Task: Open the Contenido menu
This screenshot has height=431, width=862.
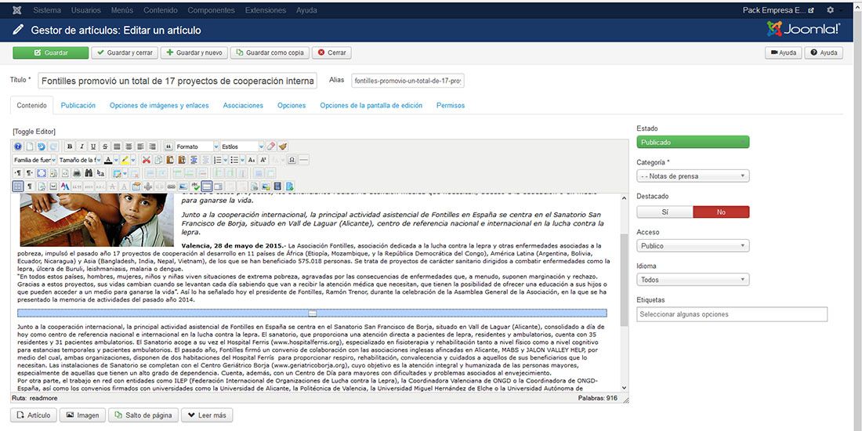Action: [161, 10]
